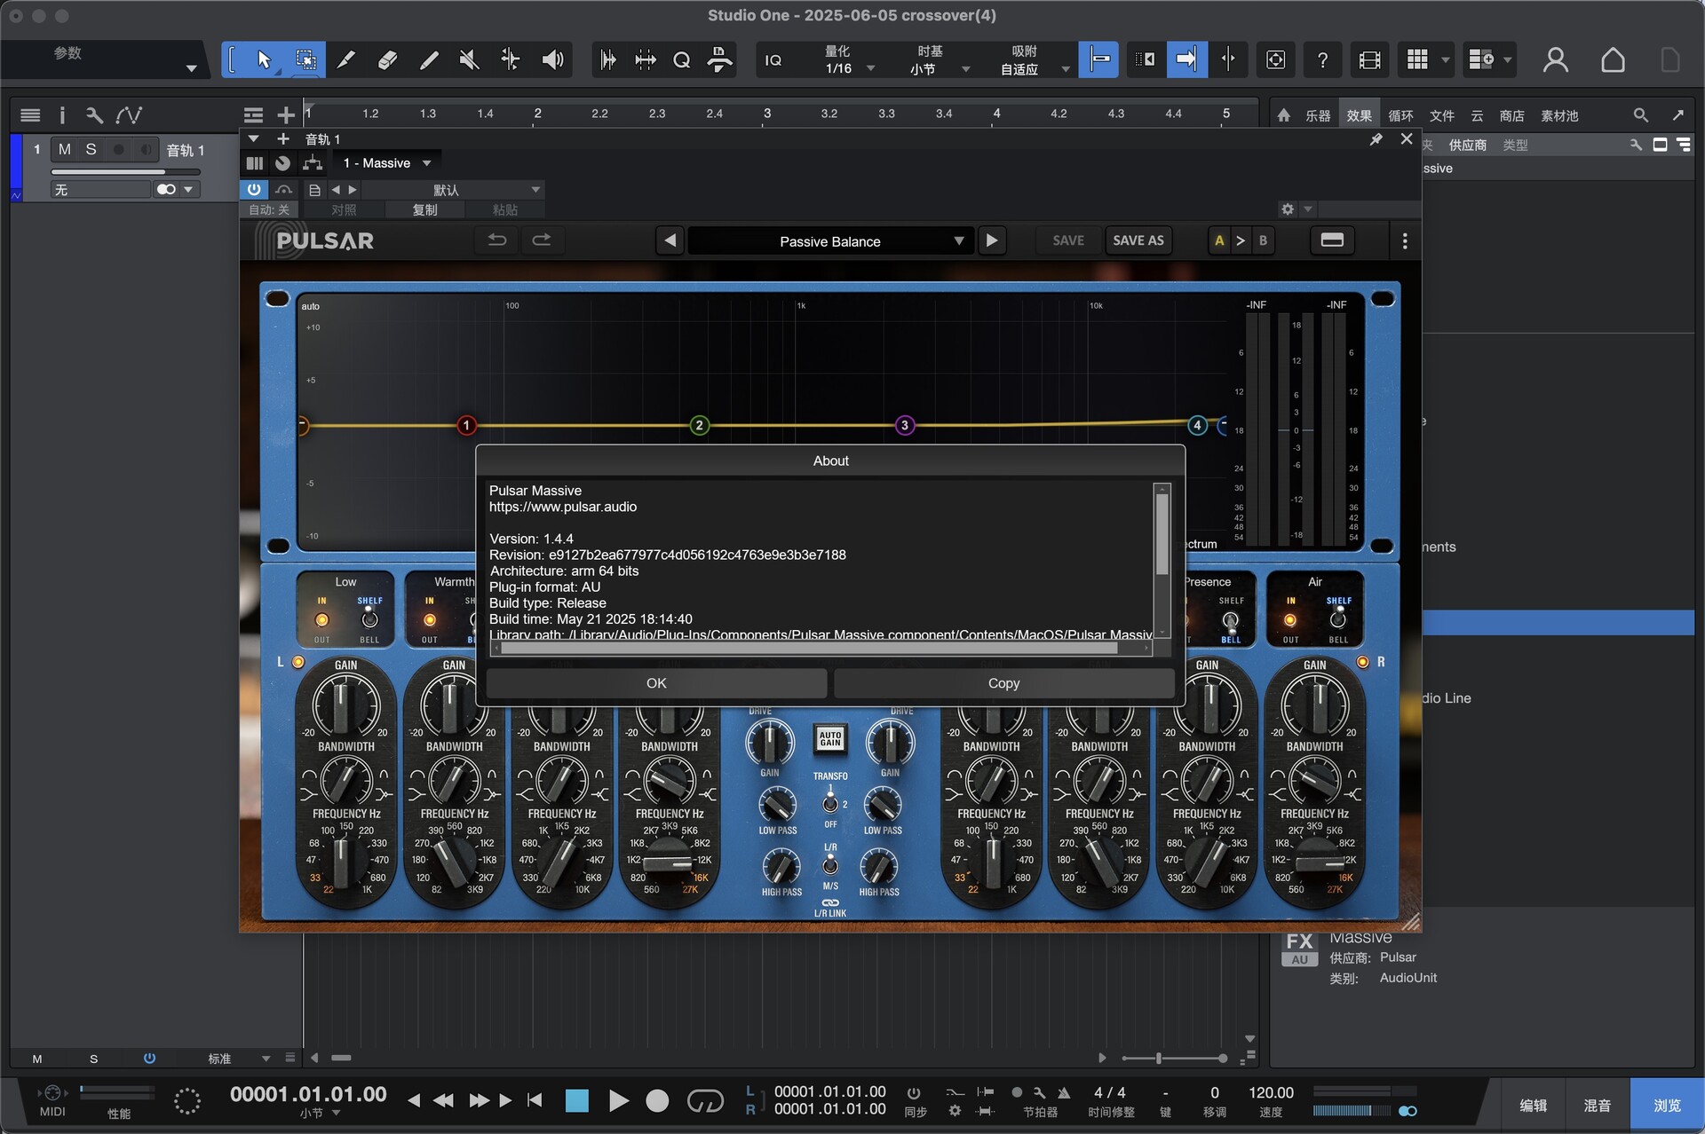The height and width of the screenshot is (1134, 1705).
Task: Open the browser home icon
Action: 1283,115
